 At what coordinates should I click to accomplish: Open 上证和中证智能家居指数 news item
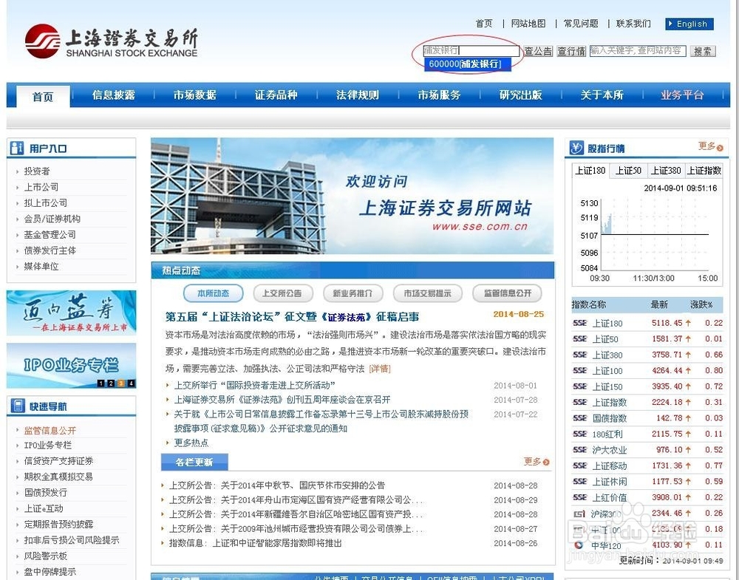pos(256,543)
